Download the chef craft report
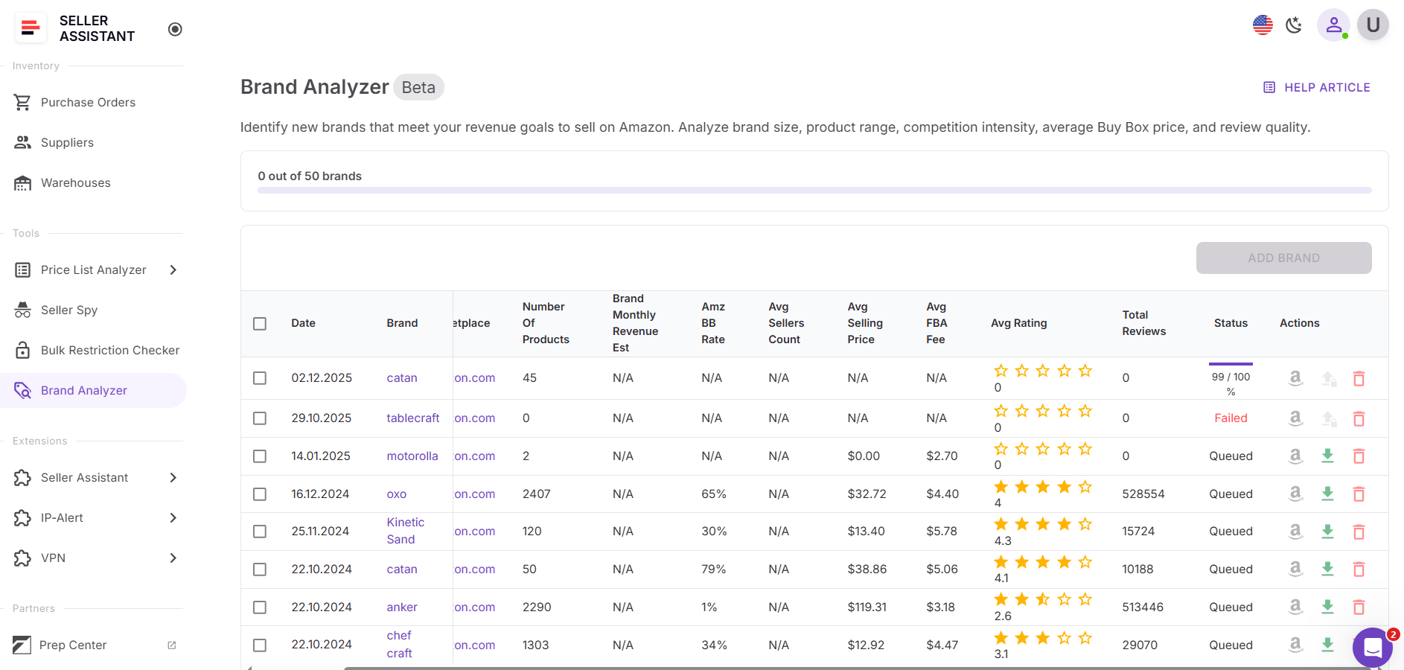The height and width of the screenshot is (670, 1404). pos(1327,645)
